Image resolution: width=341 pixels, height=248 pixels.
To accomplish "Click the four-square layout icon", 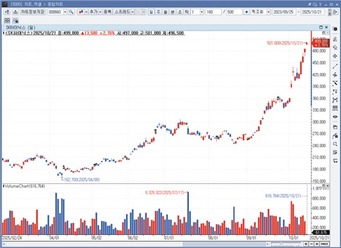I will [7, 20].
